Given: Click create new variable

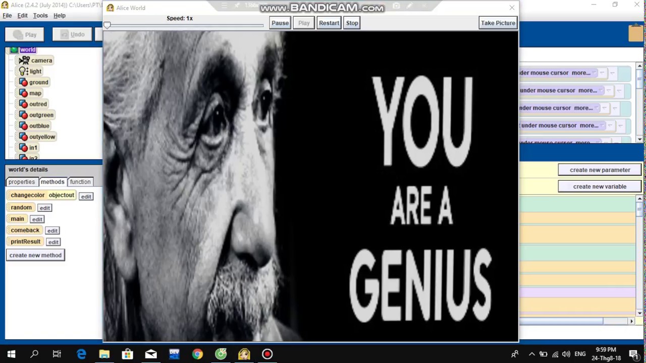Looking at the screenshot, I should (600, 187).
